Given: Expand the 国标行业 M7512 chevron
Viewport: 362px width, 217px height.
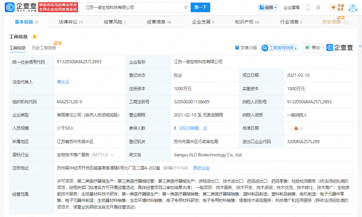Looking at the screenshot, I should 112,155.
